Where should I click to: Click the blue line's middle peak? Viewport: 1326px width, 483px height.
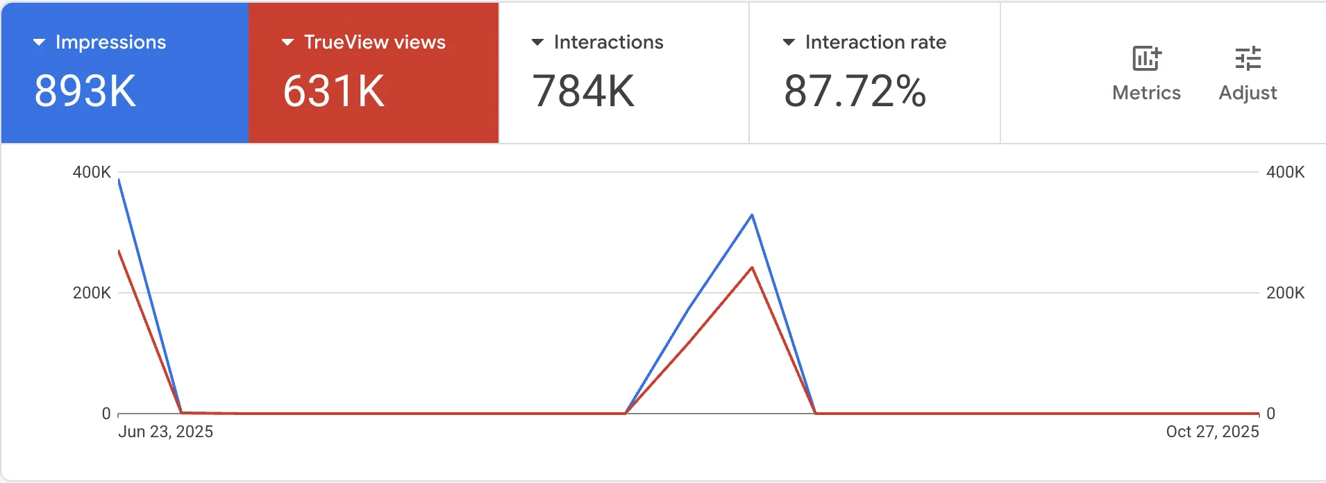[x=752, y=215]
